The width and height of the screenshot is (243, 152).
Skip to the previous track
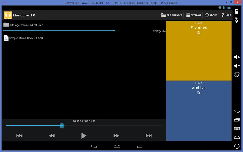click(19, 136)
